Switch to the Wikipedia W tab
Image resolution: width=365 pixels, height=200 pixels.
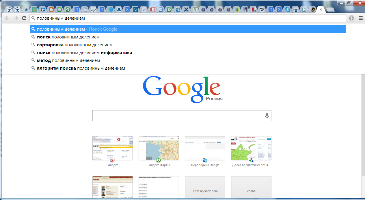click(262, 10)
